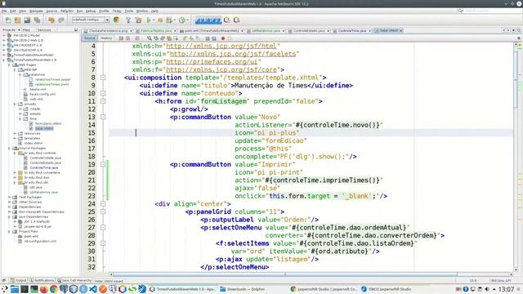Click the Redo toolbar icon
The image size is (523, 294).
61,20
